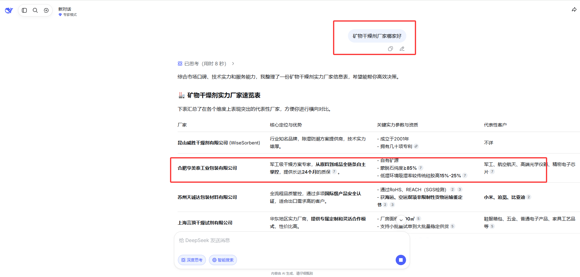Viewport: 580px width, 277px height.
Task: Toggle the sidebar panel icon
Action: click(25, 10)
